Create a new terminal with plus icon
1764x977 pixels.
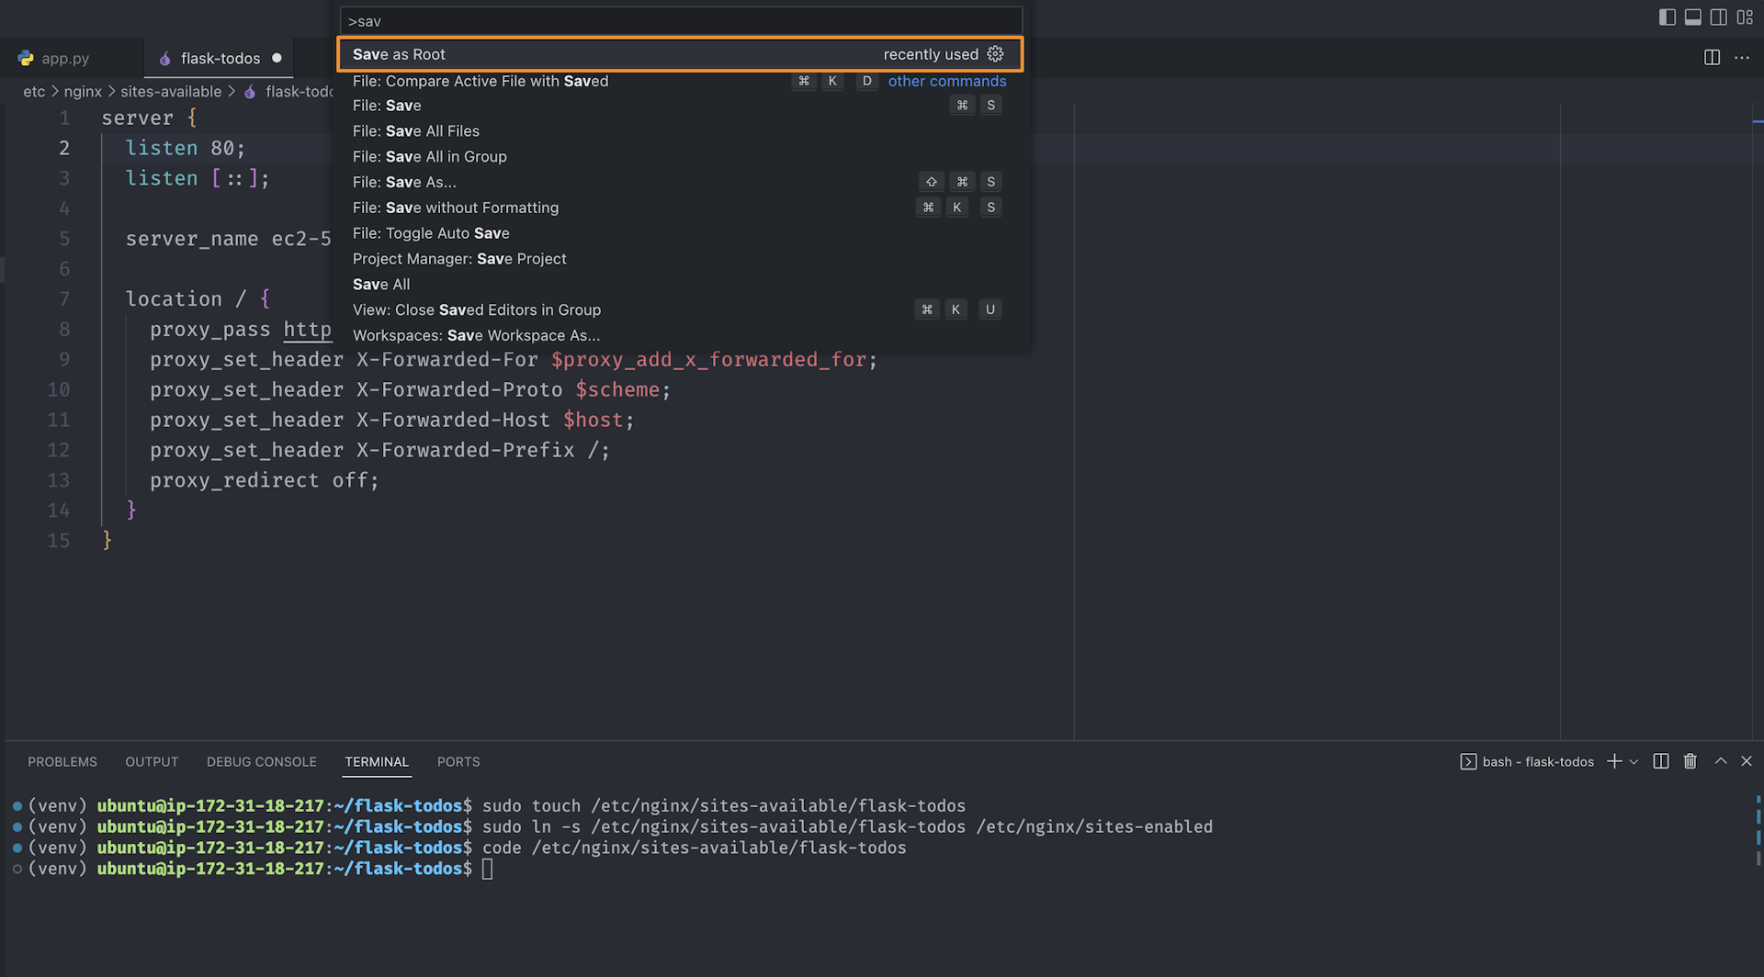[x=1613, y=761]
